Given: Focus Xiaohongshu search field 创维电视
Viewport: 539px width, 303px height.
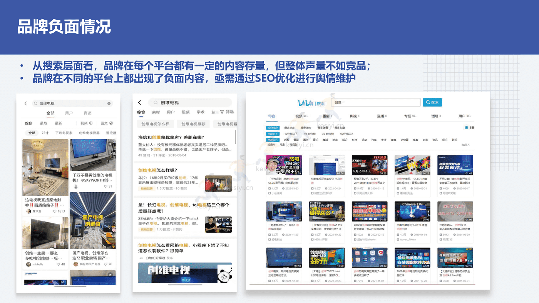Looking at the screenshot, I should click(x=72, y=103).
